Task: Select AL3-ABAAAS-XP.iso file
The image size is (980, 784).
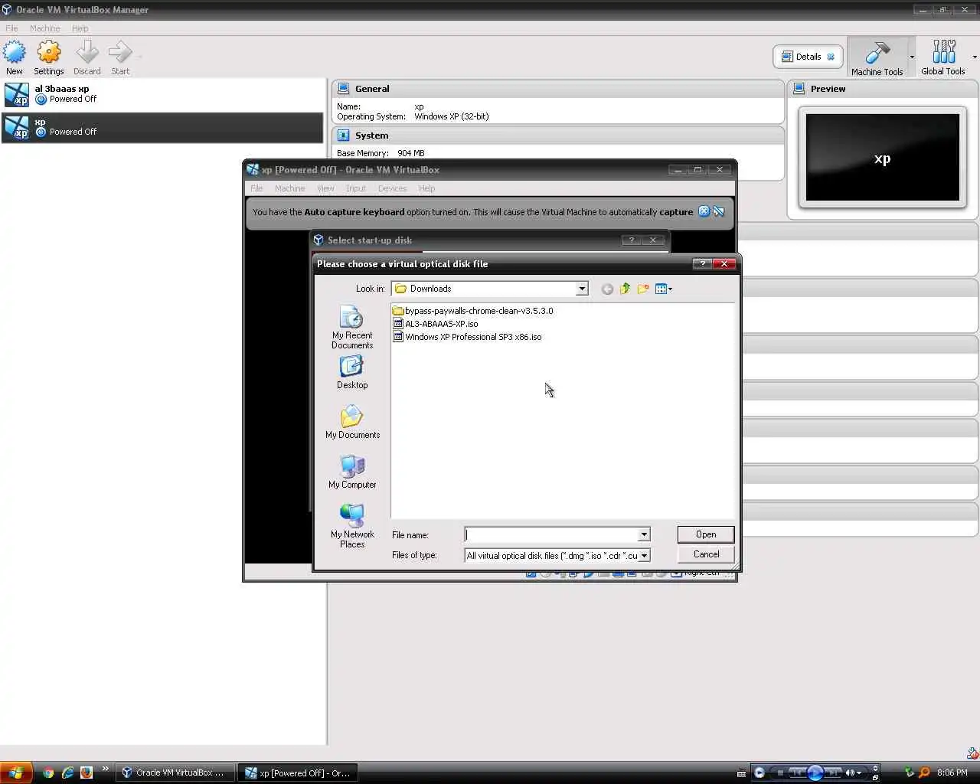Action: pos(435,324)
